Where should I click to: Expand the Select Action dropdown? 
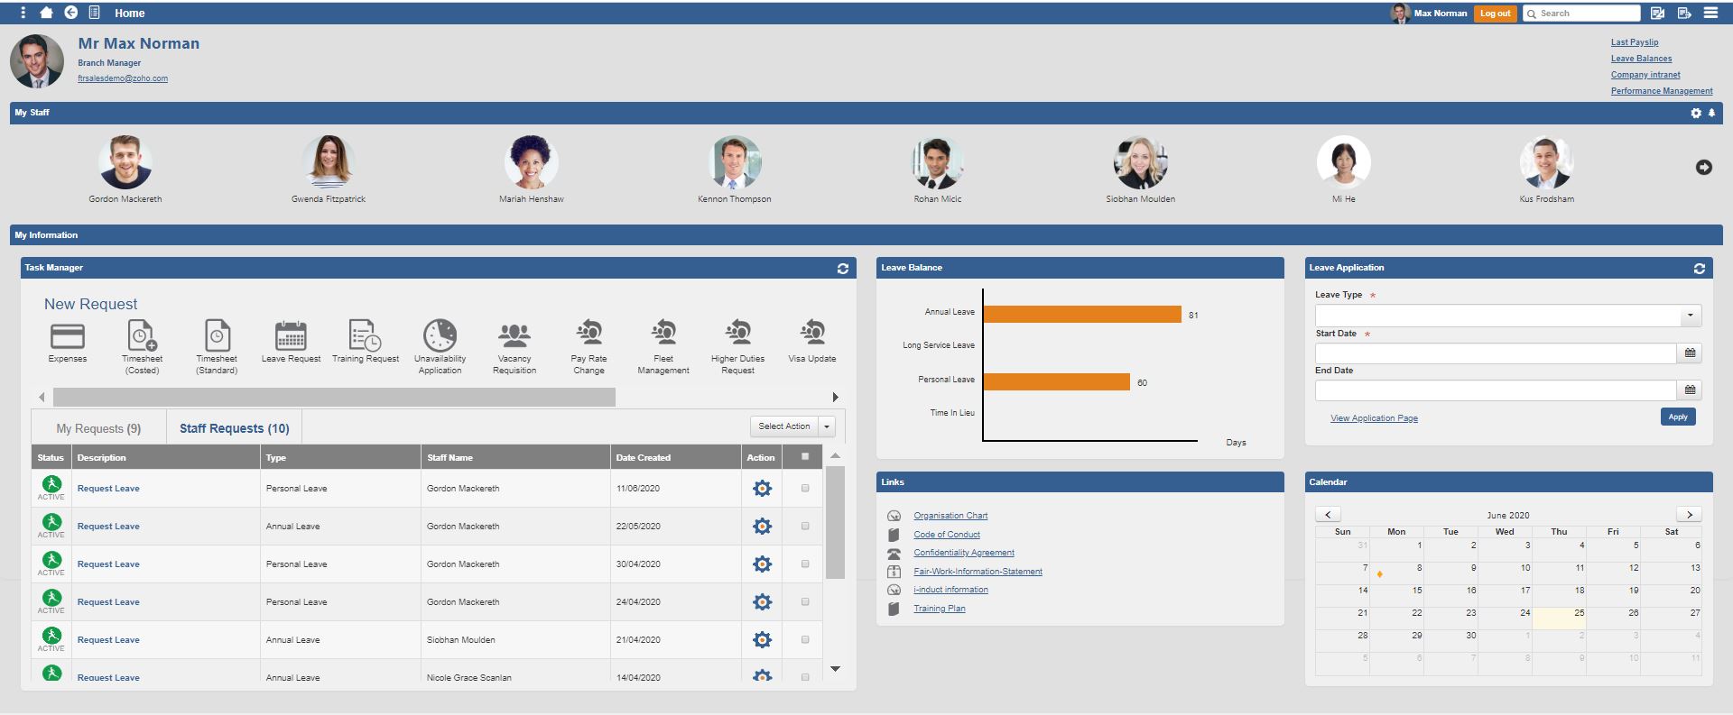point(826,426)
